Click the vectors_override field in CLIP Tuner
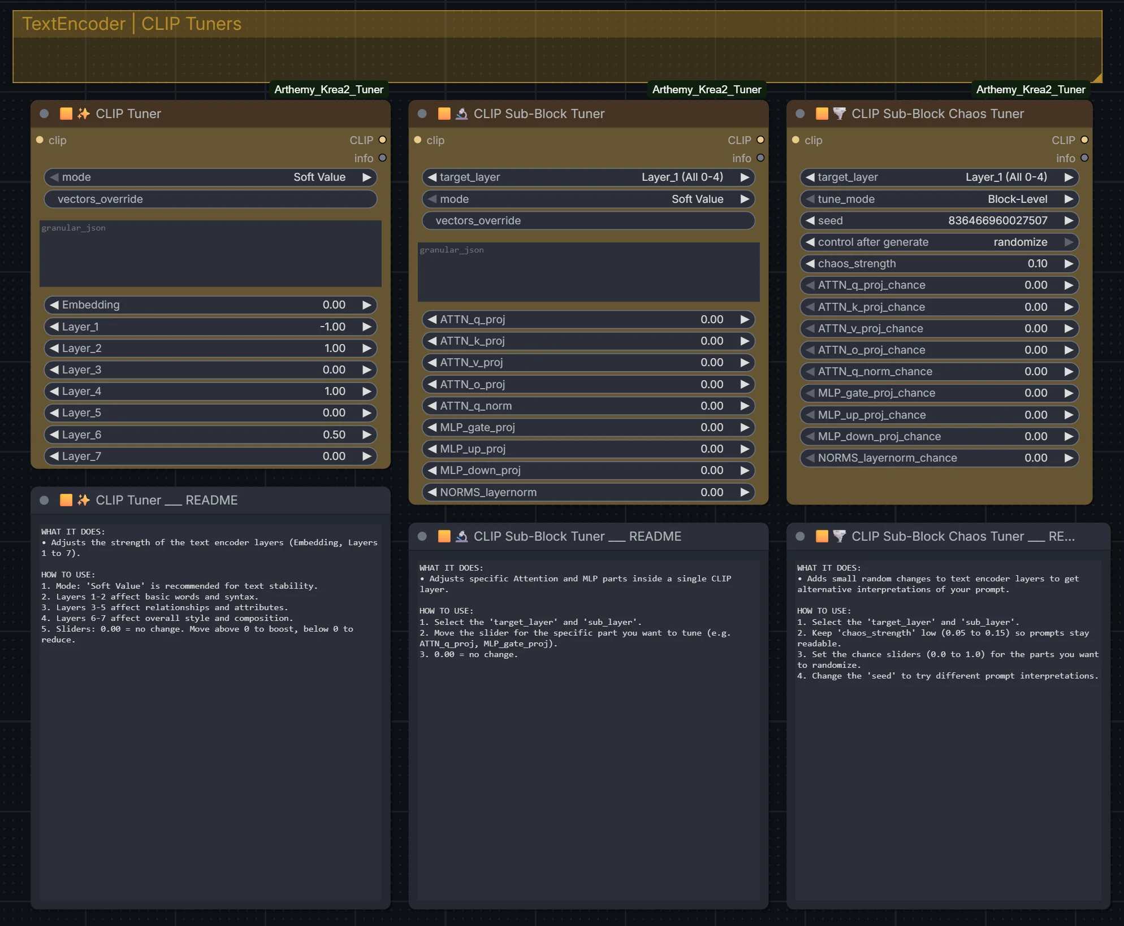The width and height of the screenshot is (1124, 926). 210,199
